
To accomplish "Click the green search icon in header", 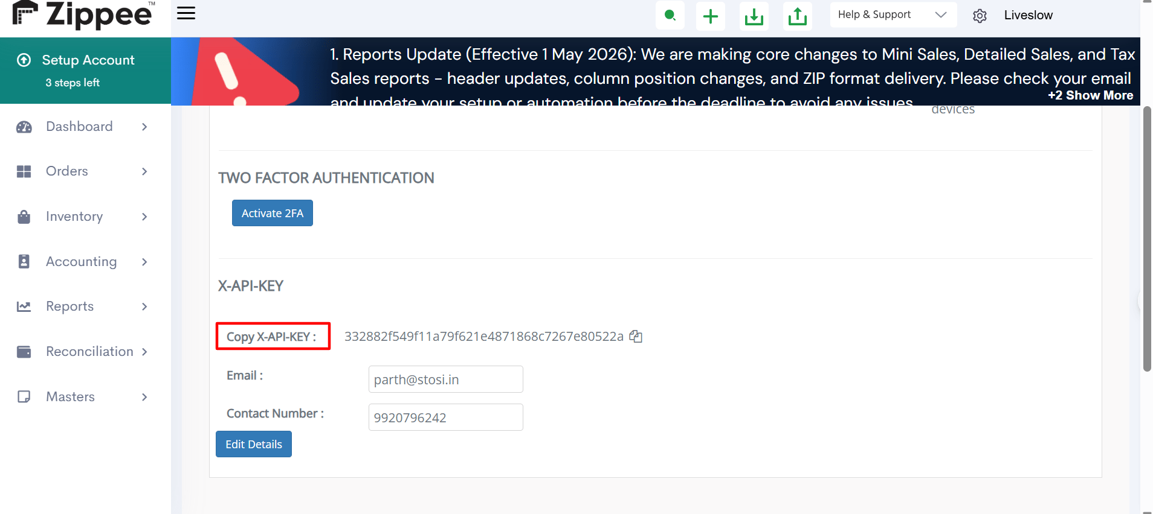I will click(670, 15).
